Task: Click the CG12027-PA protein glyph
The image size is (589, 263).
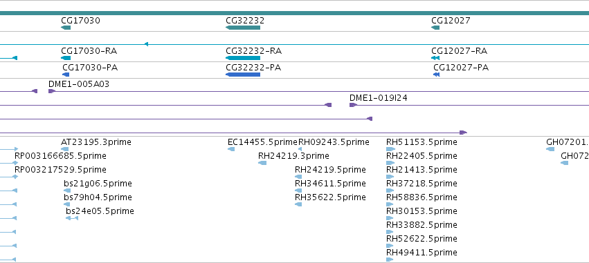Action: (x=437, y=75)
